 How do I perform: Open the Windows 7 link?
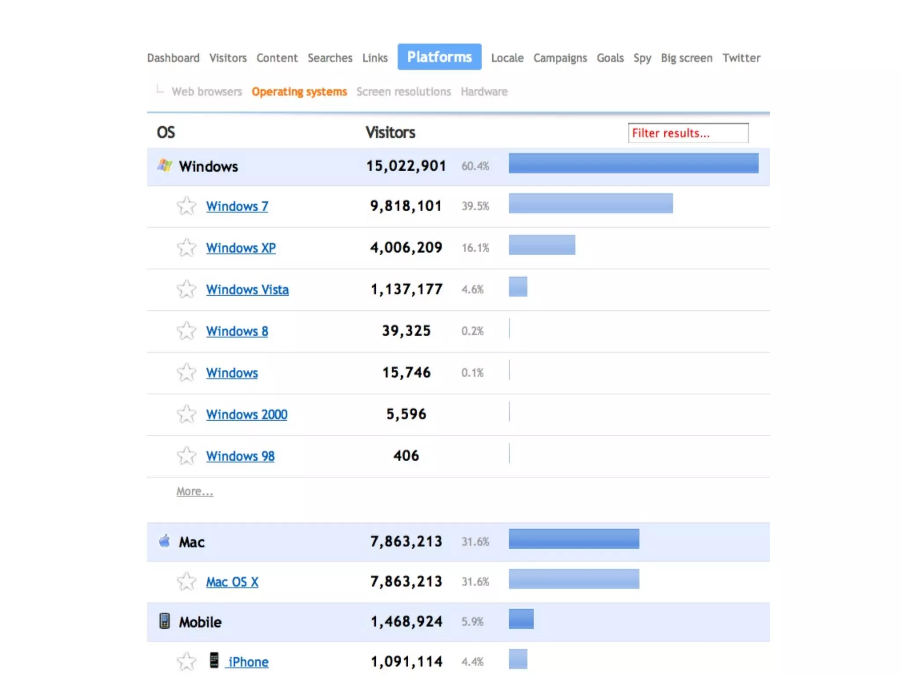tap(237, 206)
